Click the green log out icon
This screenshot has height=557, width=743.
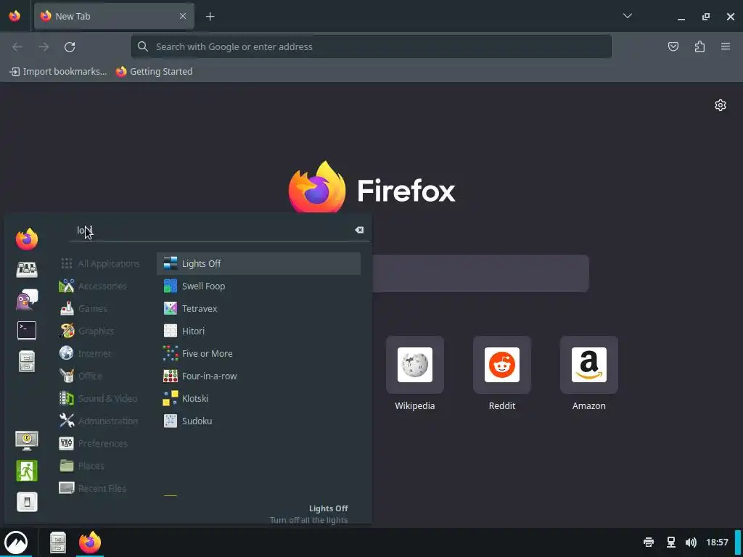27,471
